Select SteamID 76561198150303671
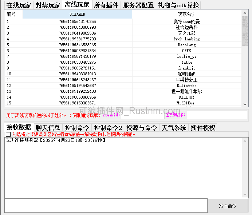Image resolution: width=252 pixels, height=215 pixels. [78, 103]
